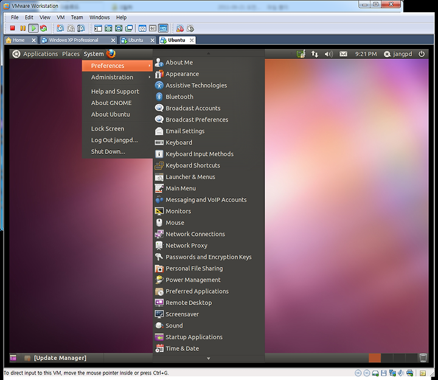Image resolution: width=438 pixels, height=380 pixels.
Task: Click the red Power Off VM toolbar button
Action: [x=13, y=28]
